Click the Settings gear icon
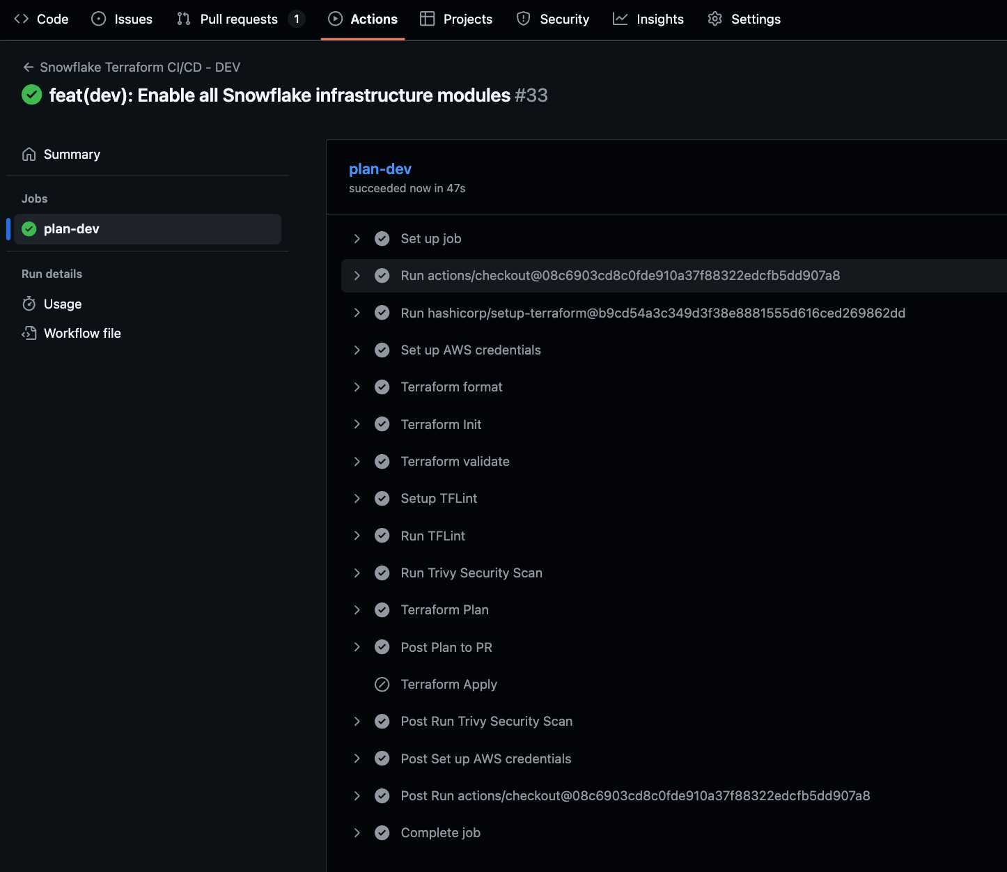Screen dimensions: 1007x872 [x=715, y=19]
